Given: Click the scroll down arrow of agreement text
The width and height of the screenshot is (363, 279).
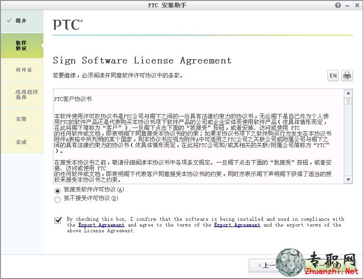Looking at the screenshot, I should [x=348, y=179].
